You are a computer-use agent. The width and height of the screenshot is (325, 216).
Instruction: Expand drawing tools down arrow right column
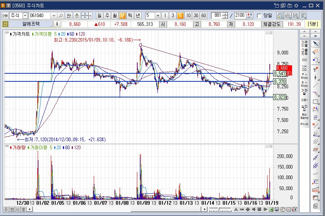click(x=315, y=36)
